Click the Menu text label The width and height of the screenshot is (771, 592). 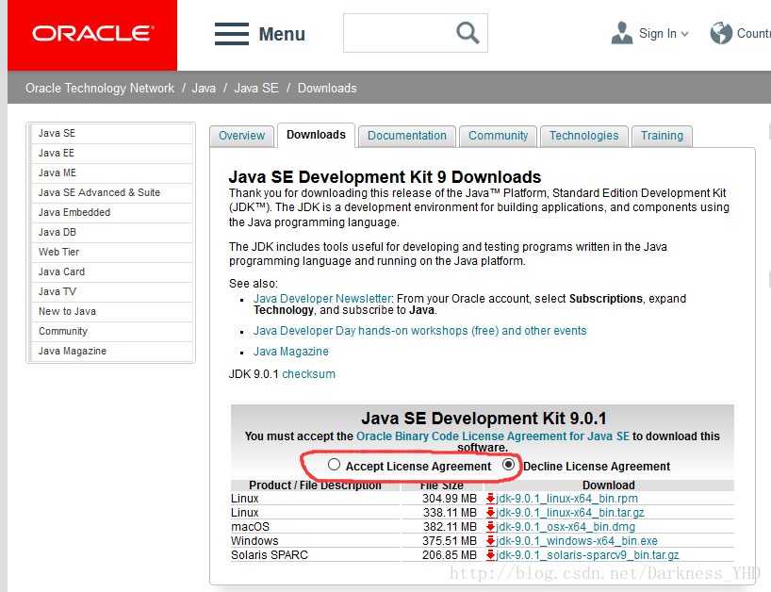click(x=282, y=35)
